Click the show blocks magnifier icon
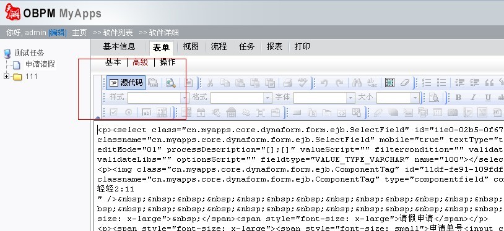504x231 pixels. coord(434,98)
